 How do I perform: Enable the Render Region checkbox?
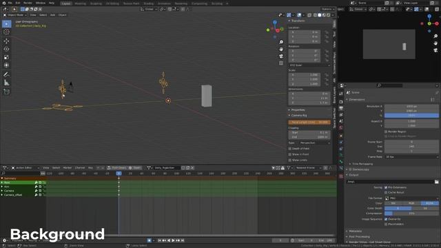[x=386, y=132]
